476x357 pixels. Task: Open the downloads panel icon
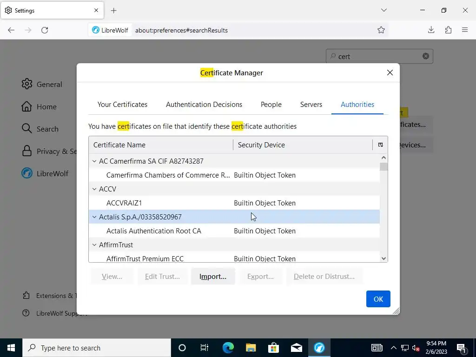click(431, 30)
